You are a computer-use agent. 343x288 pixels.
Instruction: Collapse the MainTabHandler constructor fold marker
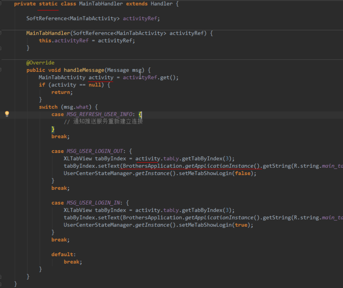click(x=0, y=33)
